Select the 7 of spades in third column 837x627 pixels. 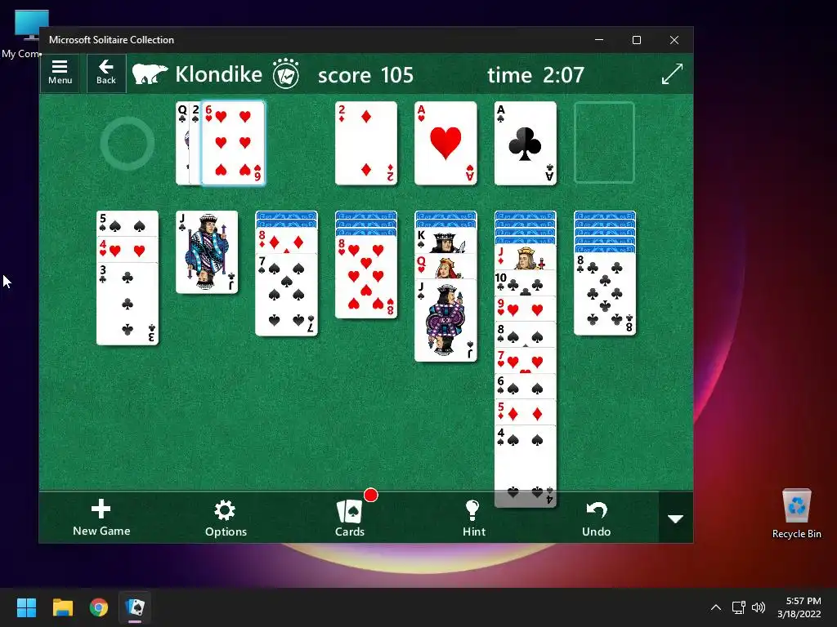[287, 294]
